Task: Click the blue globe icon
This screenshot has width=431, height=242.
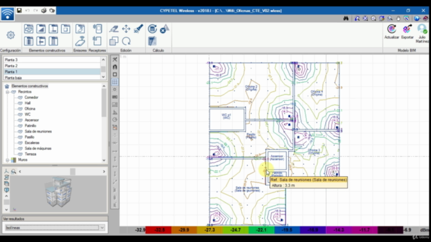Action: [x=417, y=18]
